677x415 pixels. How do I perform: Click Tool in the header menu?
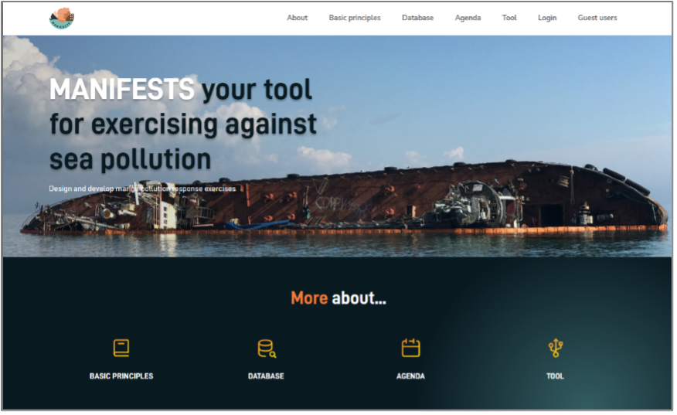click(x=509, y=18)
